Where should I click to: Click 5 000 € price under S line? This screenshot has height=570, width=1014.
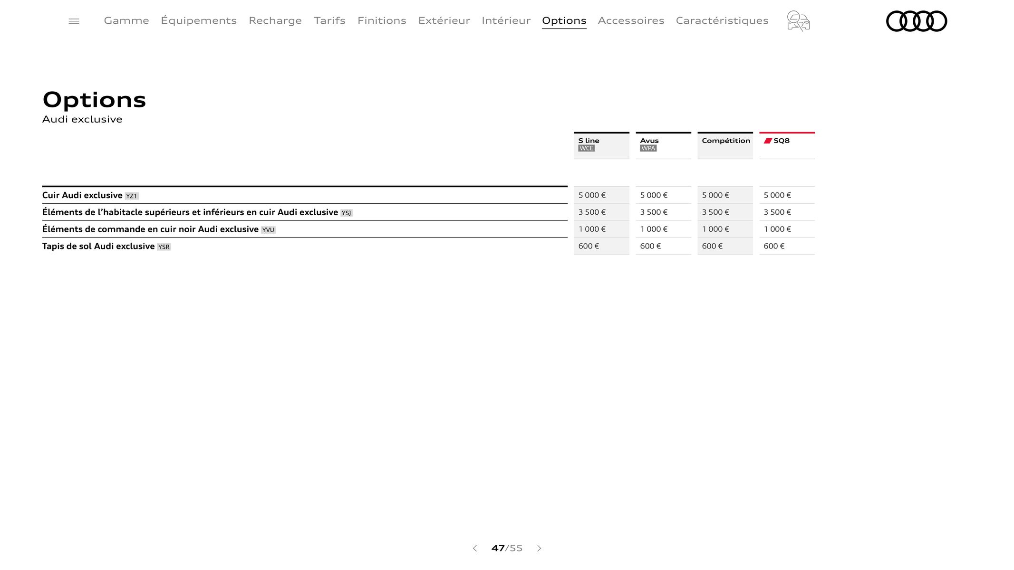[x=592, y=195]
